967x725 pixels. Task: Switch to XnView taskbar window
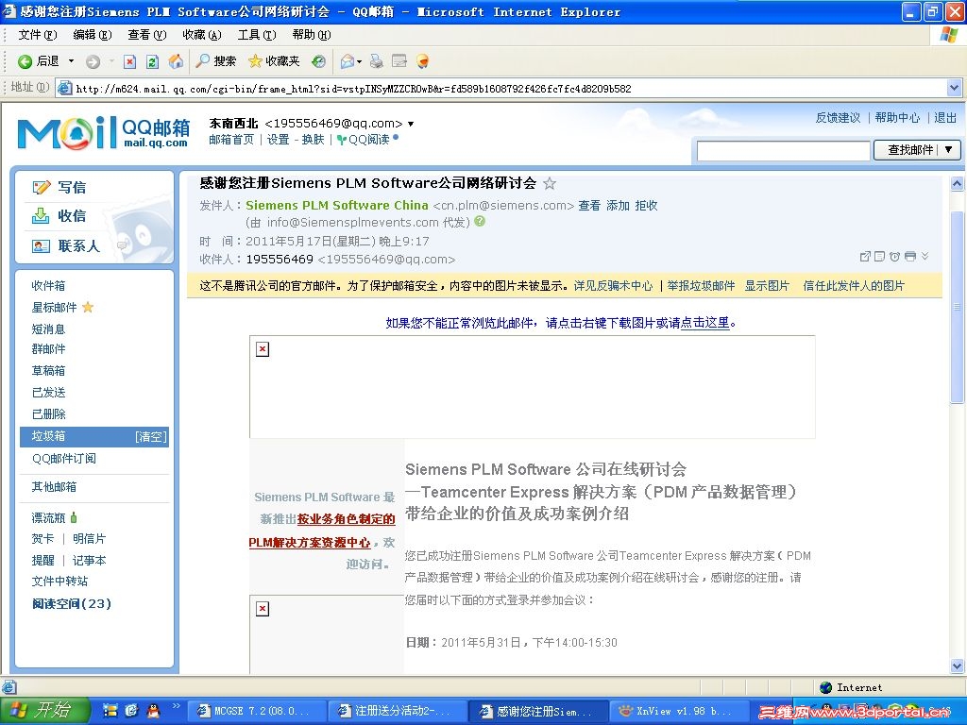pyautogui.click(x=679, y=711)
